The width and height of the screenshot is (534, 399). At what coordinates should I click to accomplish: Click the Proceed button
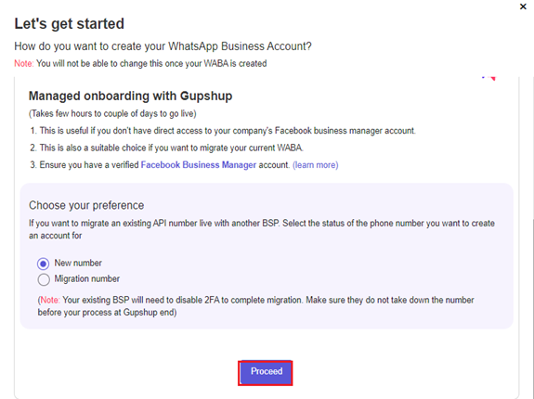[266, 373]
